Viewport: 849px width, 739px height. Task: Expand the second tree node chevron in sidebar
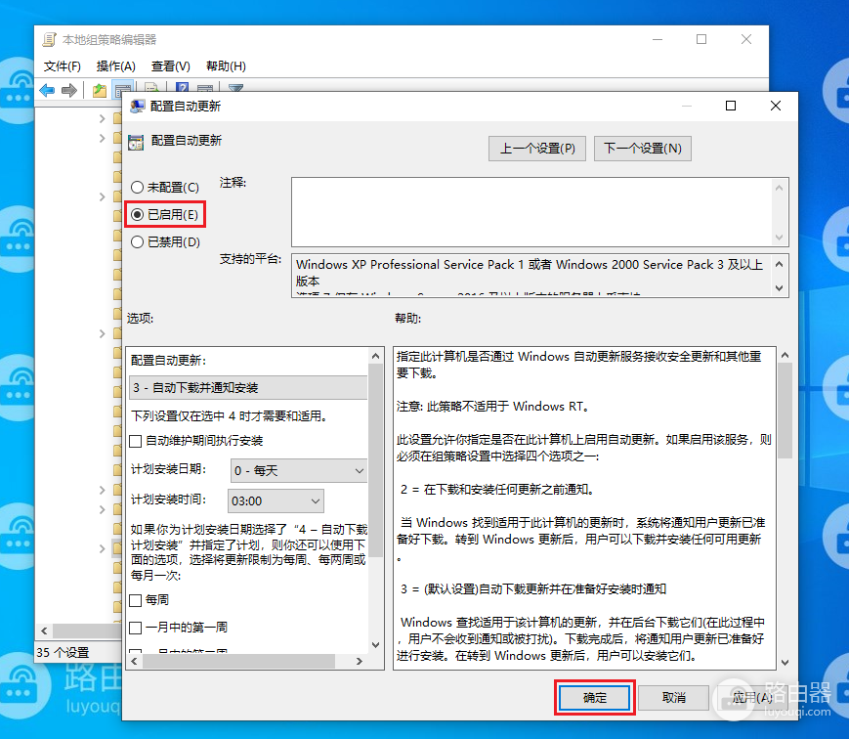tap(102, 139)
